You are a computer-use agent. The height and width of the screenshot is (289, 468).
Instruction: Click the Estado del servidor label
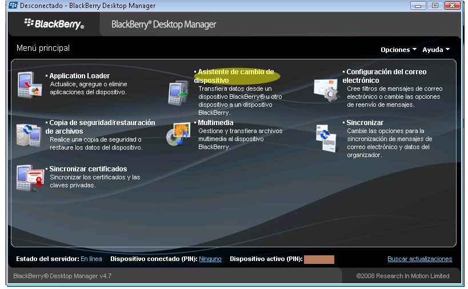(x=47, y=259)
